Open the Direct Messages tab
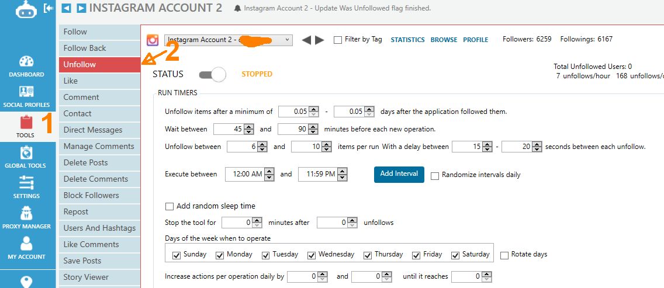Viewport: 664px width, 288px height. 99,130
